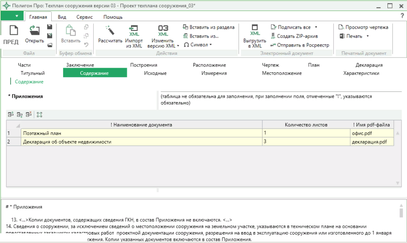Switch to the Сервис ribbon tab
Image resolution: width=407 pixels, height=243 pixels.
click(x=84, y=17)
